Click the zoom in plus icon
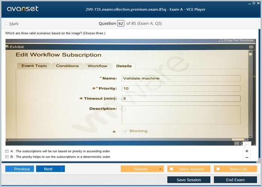This screenshot has height=187, width=262. tap(247, 151)
